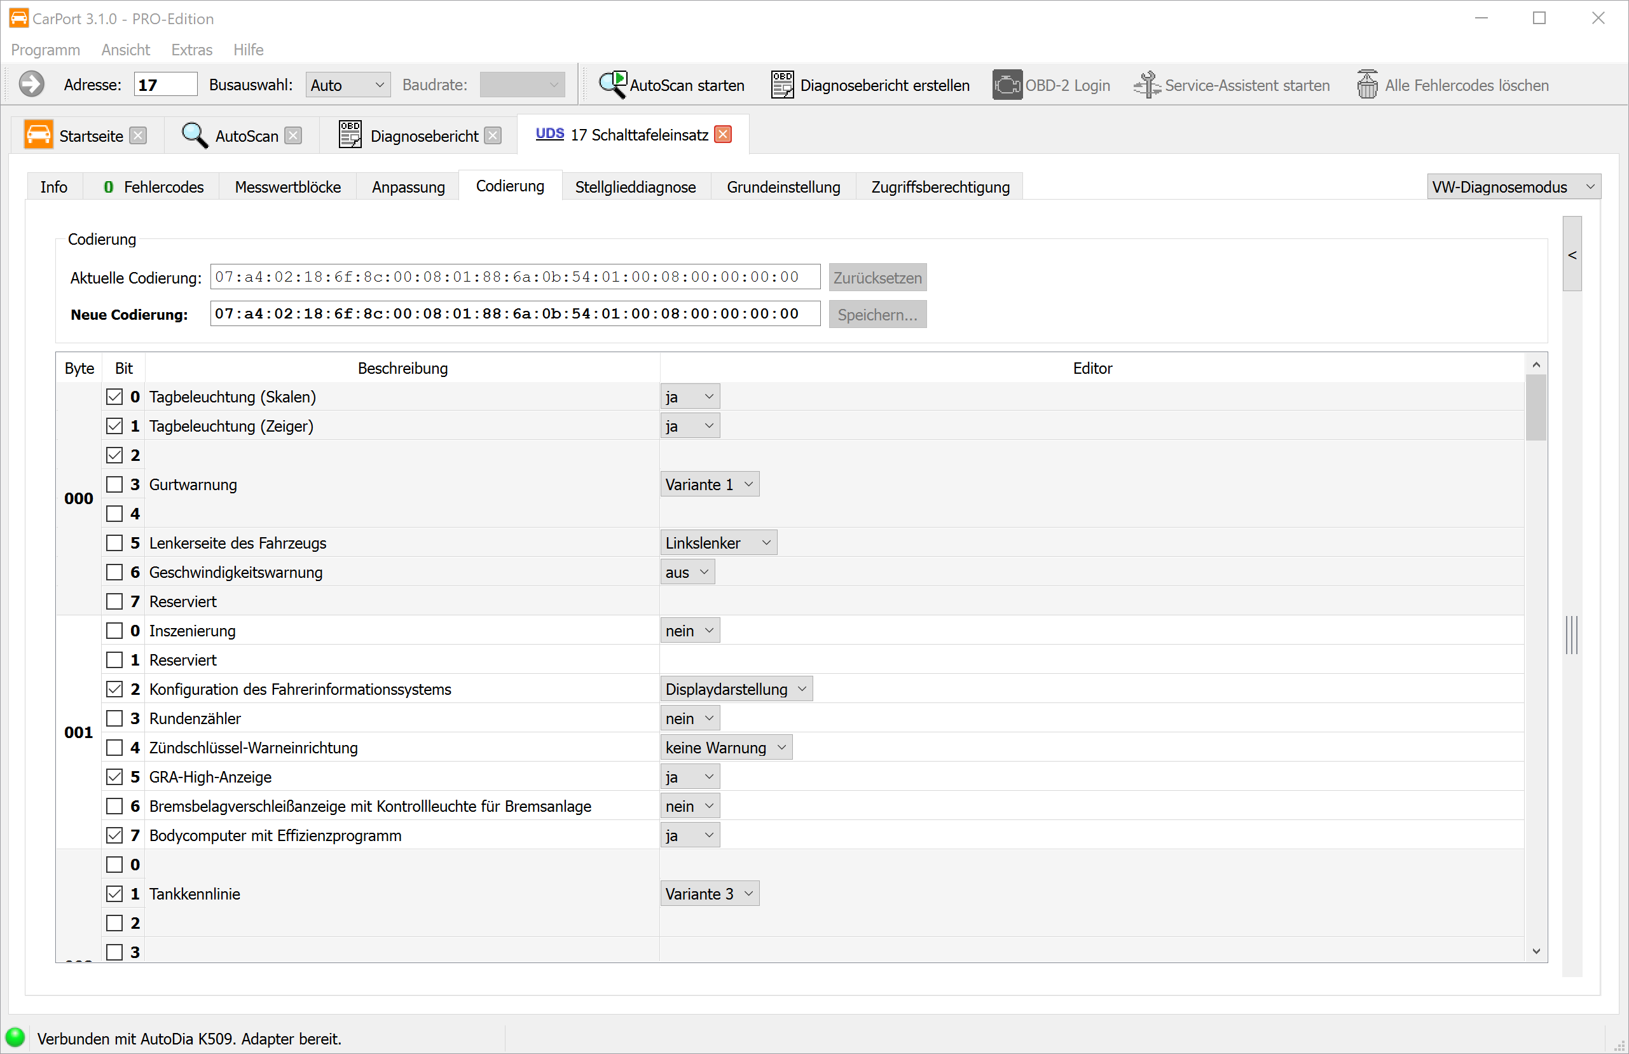This screenshot has width=1629, height=1054.
Task: Click the Speichern... button
Action: (x=877, y=315)
